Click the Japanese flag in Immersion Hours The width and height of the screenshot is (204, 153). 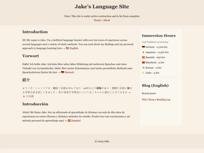144,52
